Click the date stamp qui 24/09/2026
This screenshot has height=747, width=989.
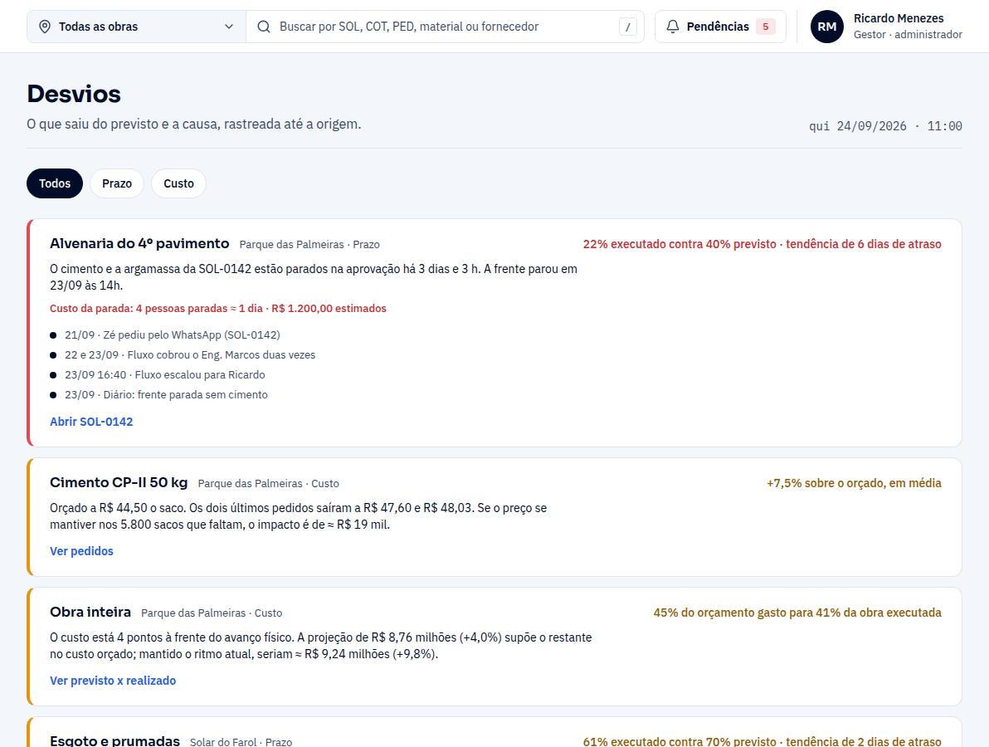tap(885, 126)
